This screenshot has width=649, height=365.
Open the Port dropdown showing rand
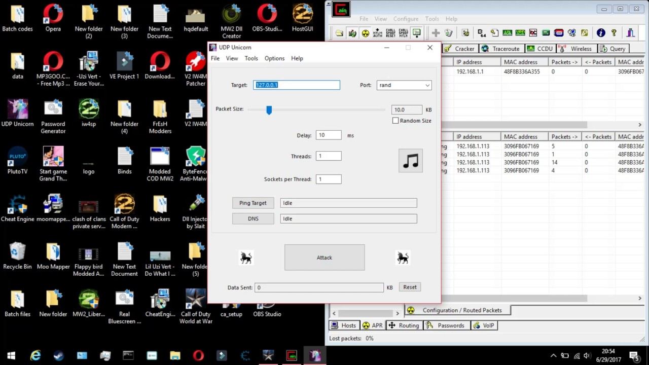(404, 85)
